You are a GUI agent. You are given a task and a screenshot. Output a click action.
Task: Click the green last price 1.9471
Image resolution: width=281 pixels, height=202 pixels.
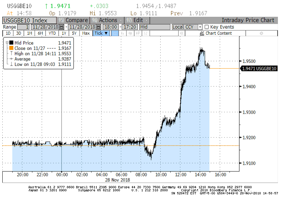pyautogui.click(x=60, y=6)
